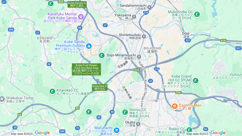Select the Kanefuku Mentai Park purple attraction pin
The width and height of the screenshot is (242, 136).
(81, 17)
